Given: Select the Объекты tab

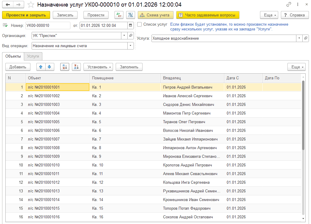Looking at the screenshot, I should tap(13, 56).
